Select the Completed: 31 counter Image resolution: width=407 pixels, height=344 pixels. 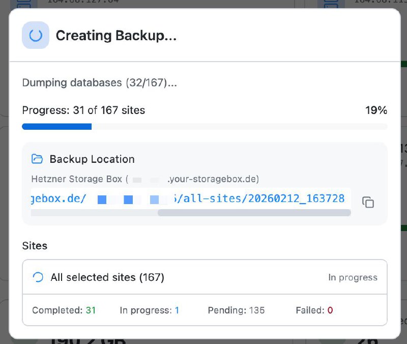tap(64, 310)
